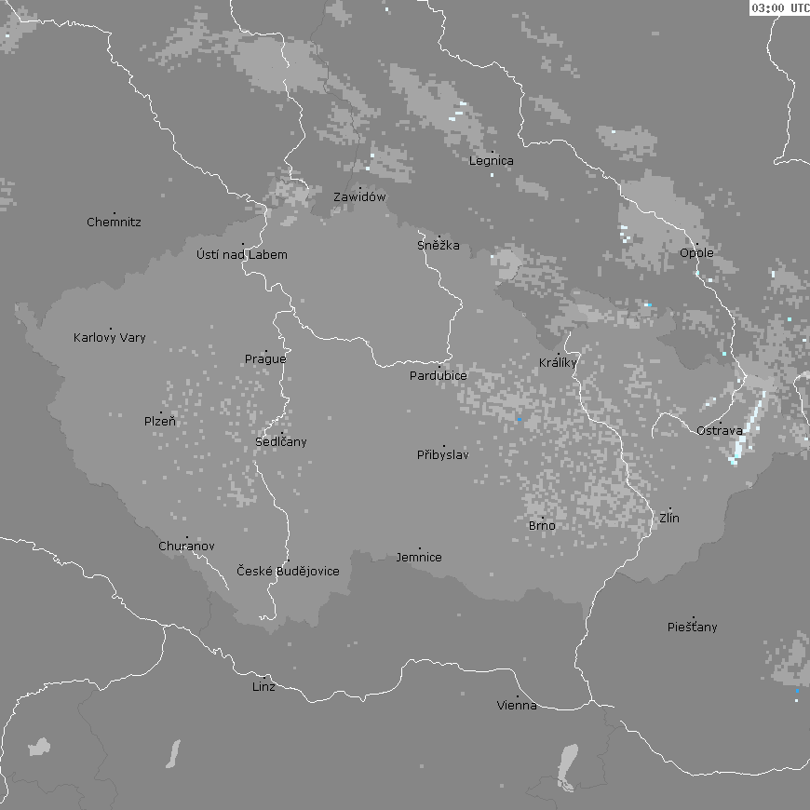This screenshot has width=810, height=810.
Task: Click the Chemnitz city label
Action: (114, 223)
